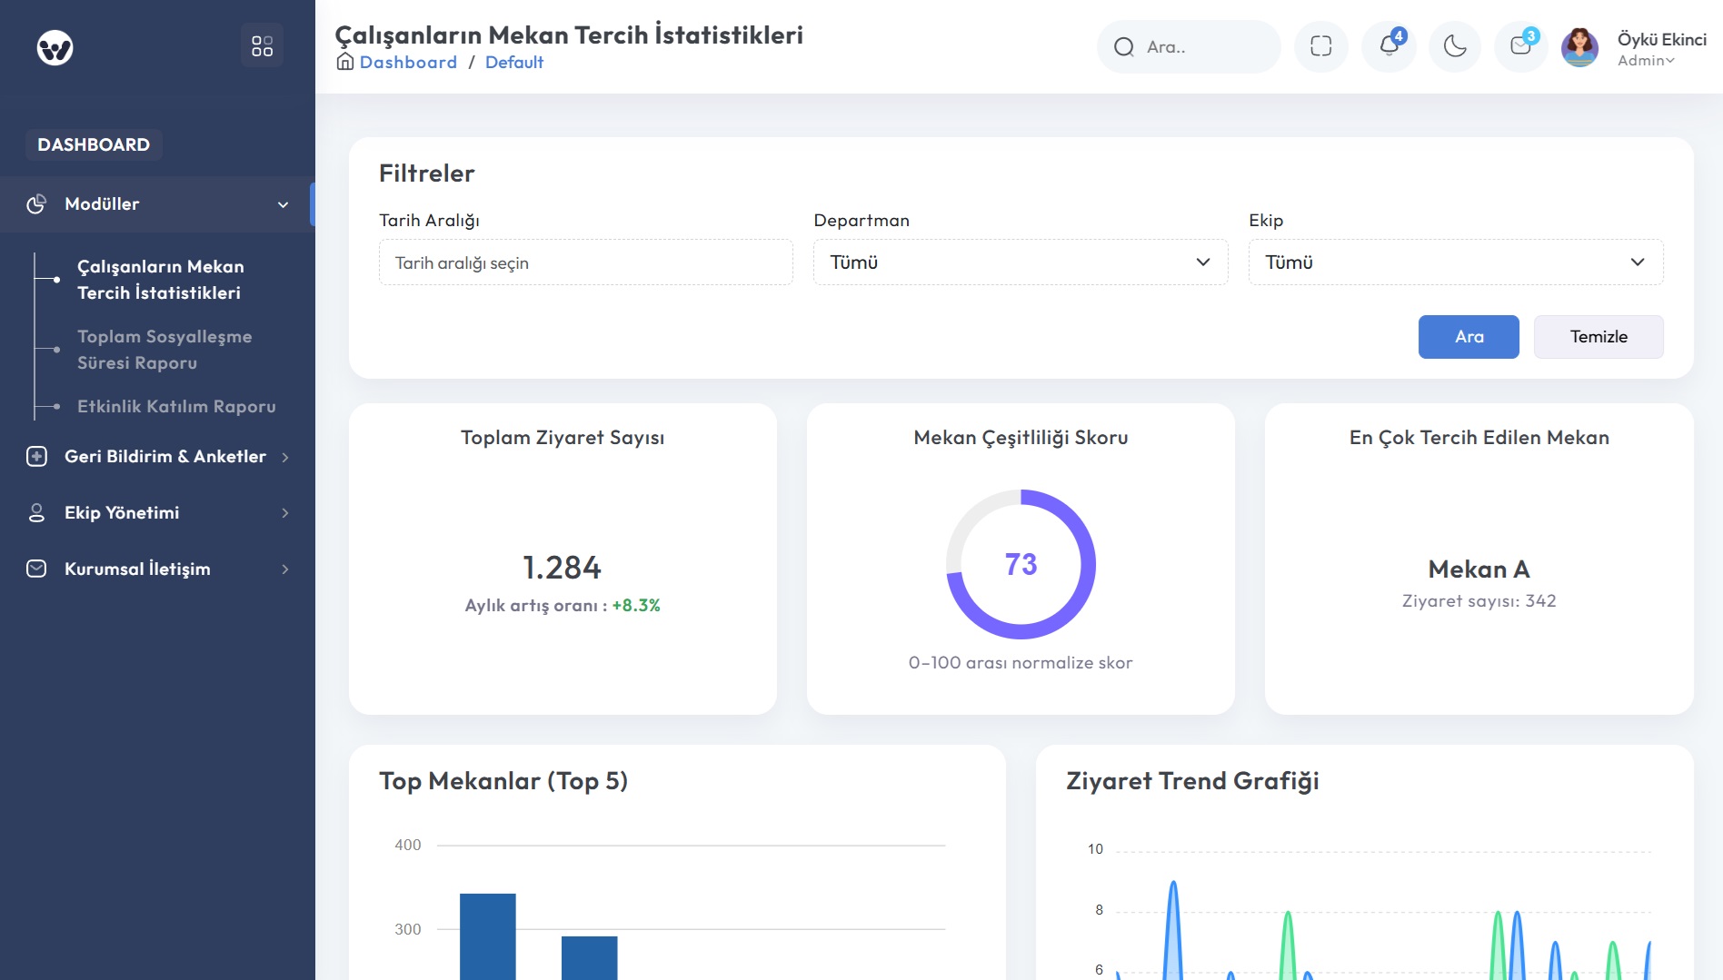Click Ziyaret sayısı: 342 text
This screenshot has height=980, width=1723.
(1479, 601)
